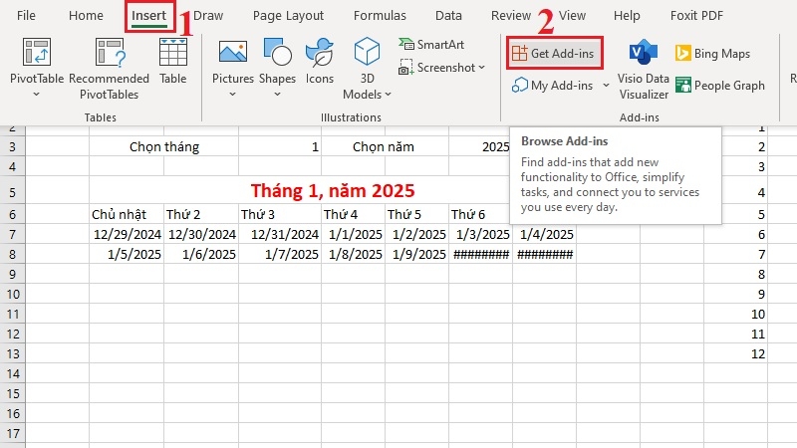
Task: Expand the Screenshot dropdown arrow
Action: point(481,68)
